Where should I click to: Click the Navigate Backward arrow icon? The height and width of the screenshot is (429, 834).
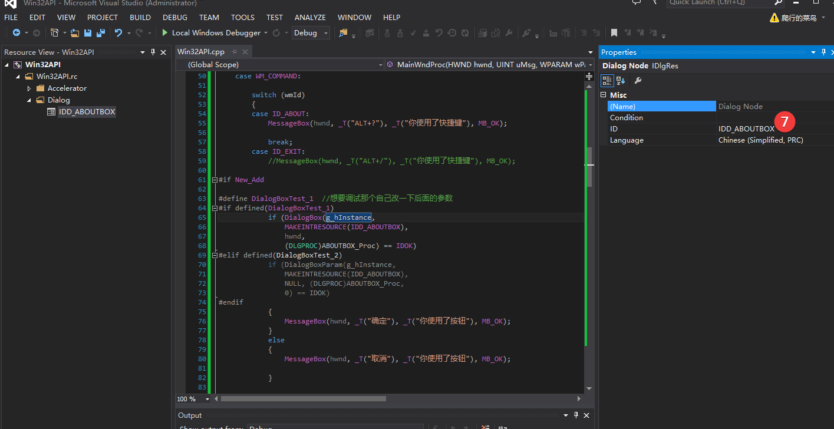tap(16, 33)
